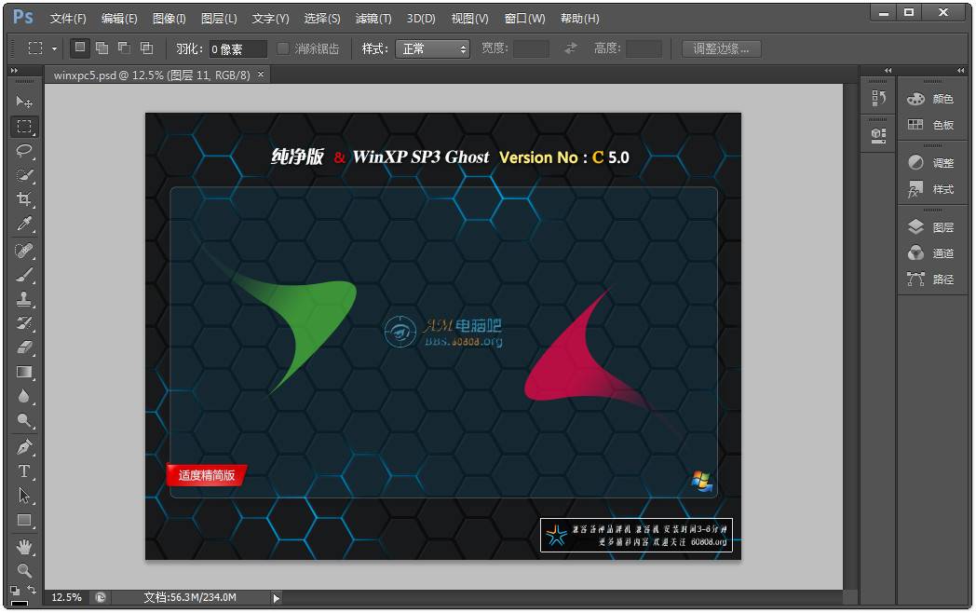This screenshot has width=976, height=613.
Task: Open the 3D cube panel icon
Action: point(878,135)
